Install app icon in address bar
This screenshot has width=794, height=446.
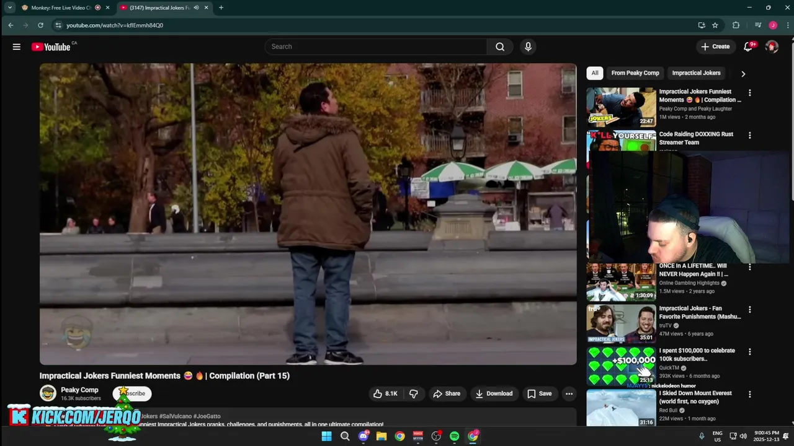[x=702, y=25]
